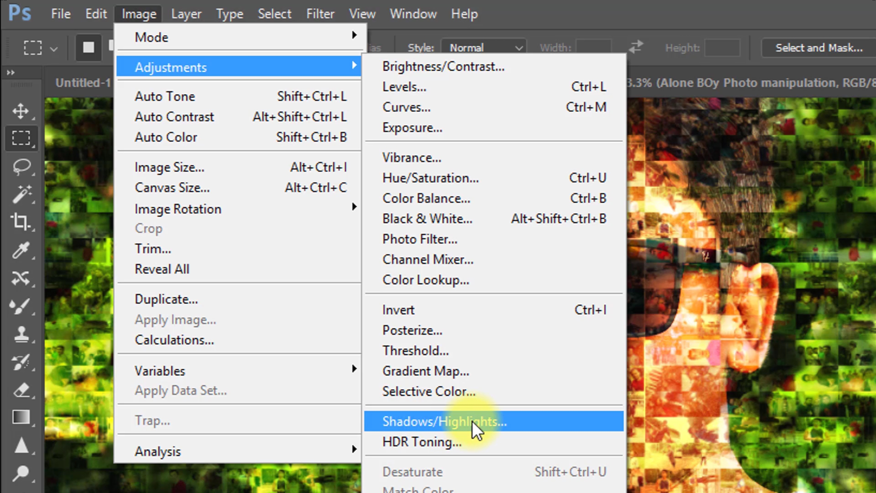
Task: Select the Gradient tool
Action: point(21,417)
